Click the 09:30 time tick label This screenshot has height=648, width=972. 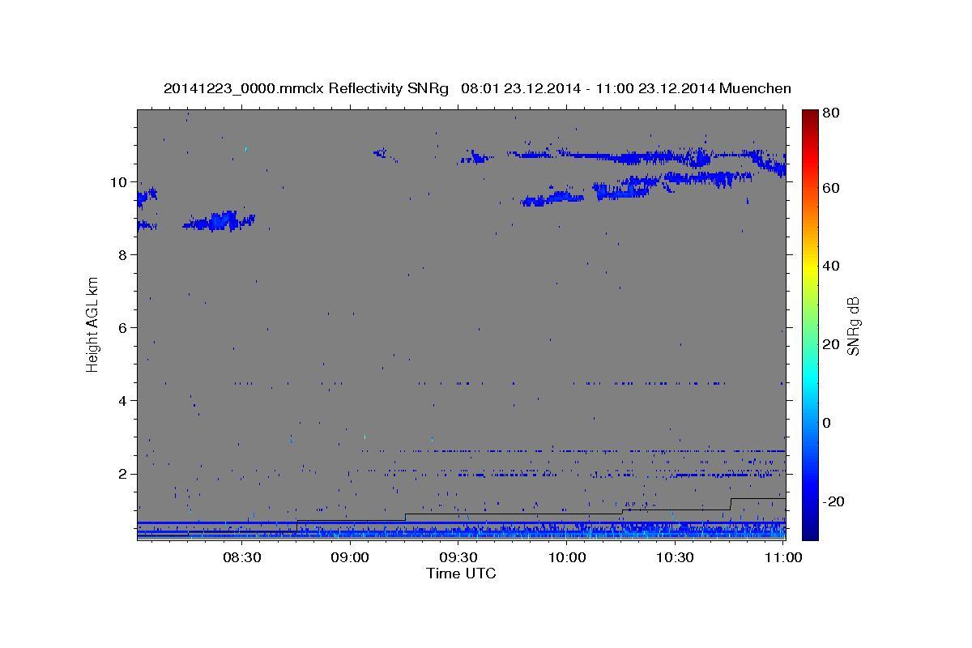[x=458, y=557]
